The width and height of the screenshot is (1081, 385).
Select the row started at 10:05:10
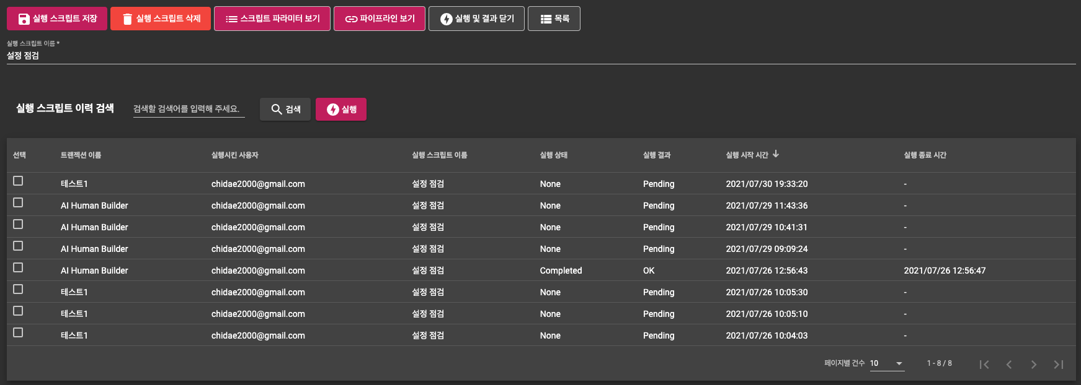coord(18,311)
